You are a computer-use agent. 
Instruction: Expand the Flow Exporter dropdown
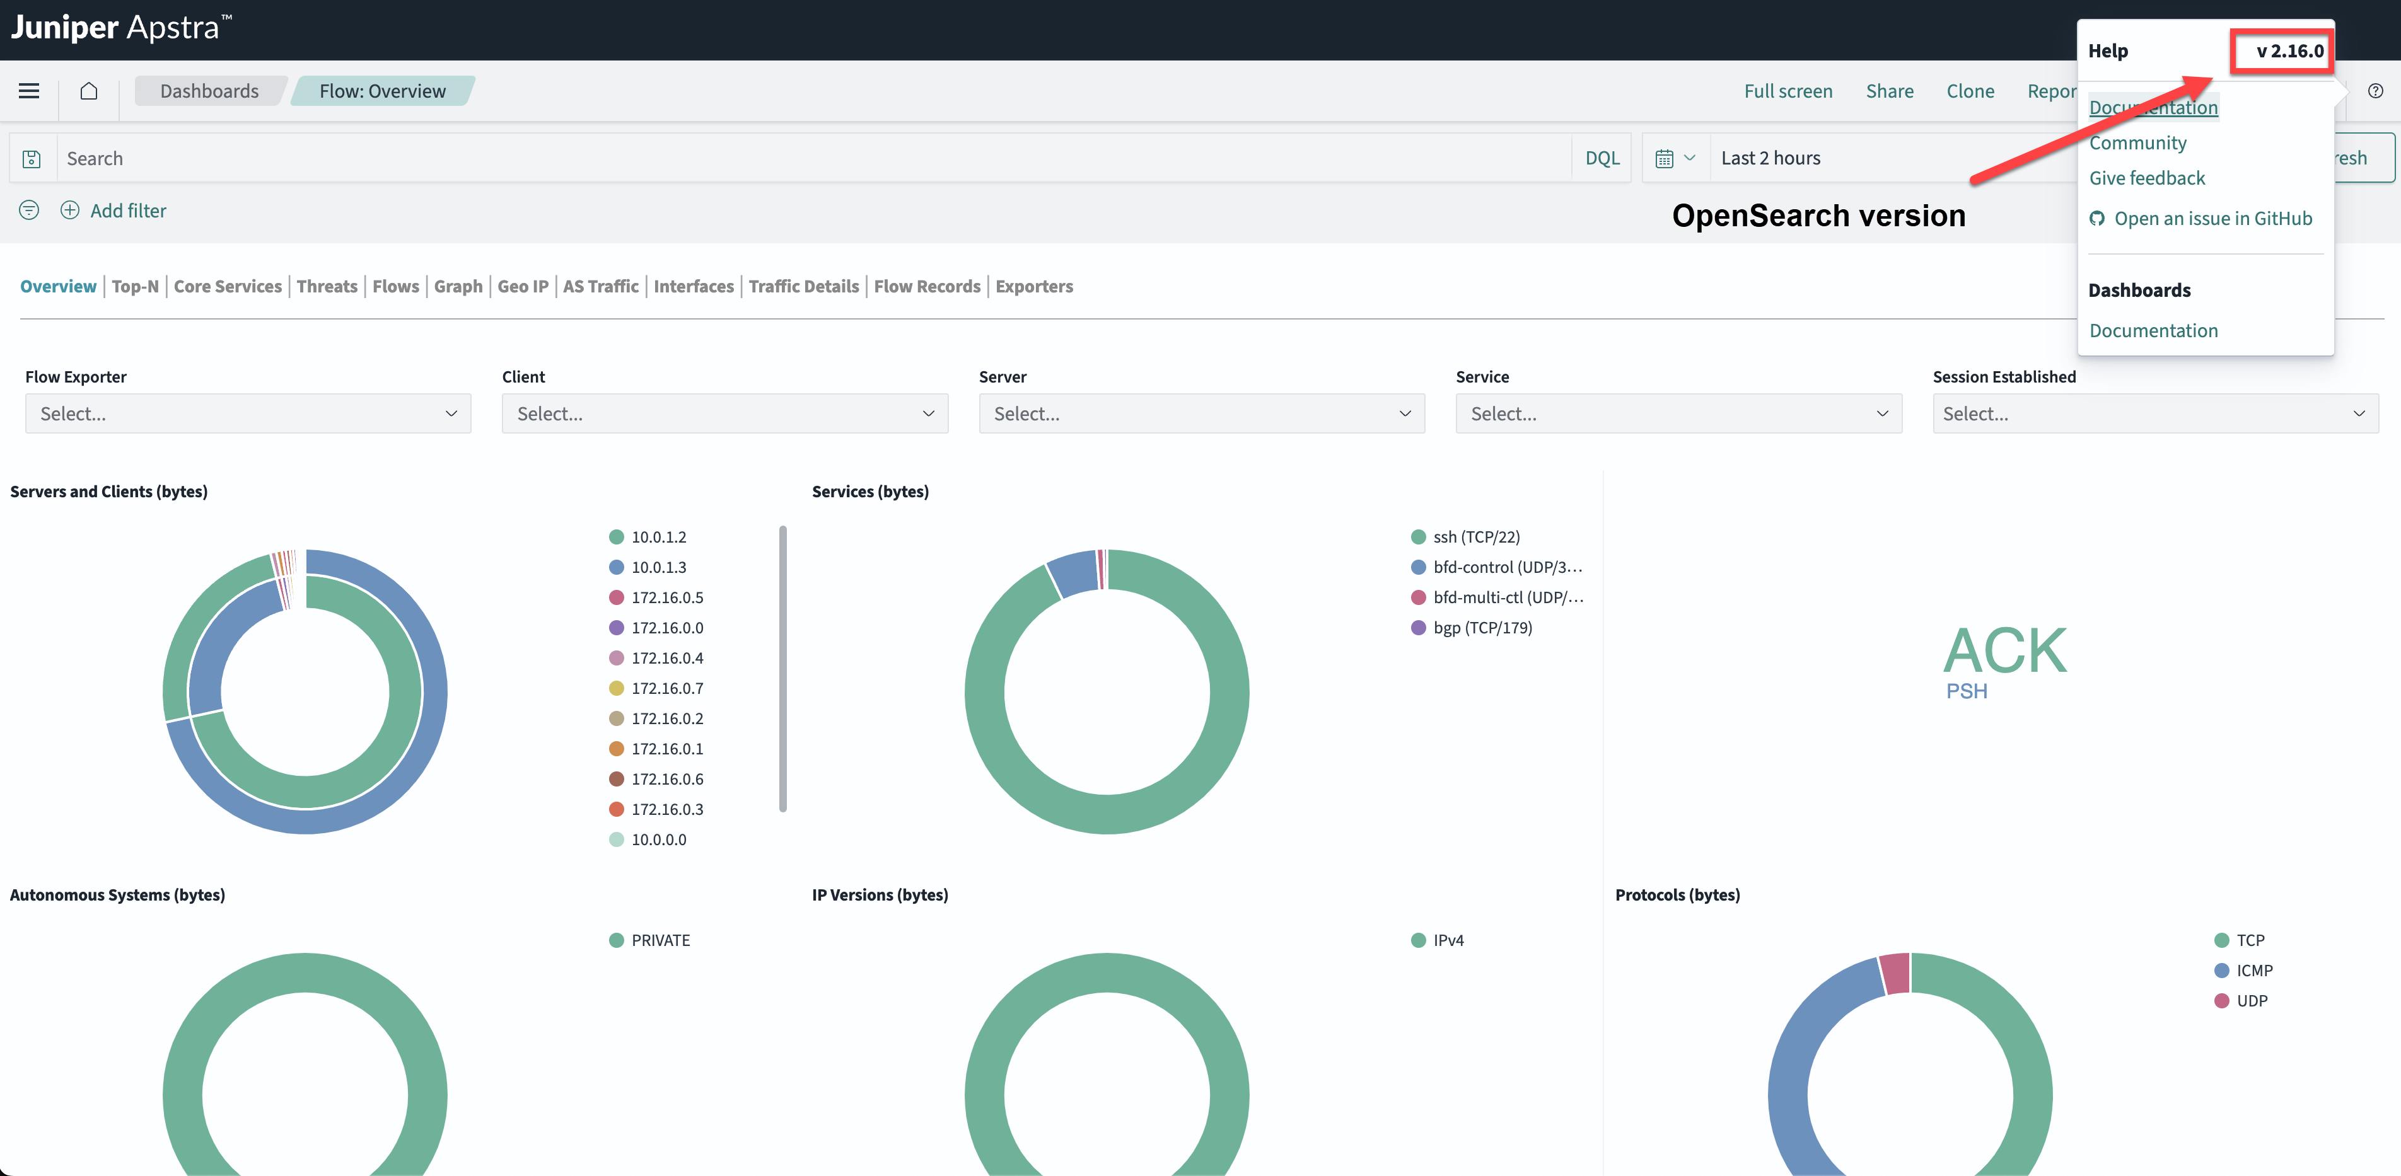[248, 414]
